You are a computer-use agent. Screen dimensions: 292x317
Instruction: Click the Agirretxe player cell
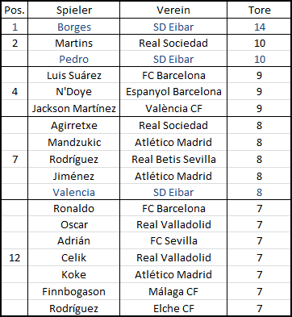click(73, 125)
